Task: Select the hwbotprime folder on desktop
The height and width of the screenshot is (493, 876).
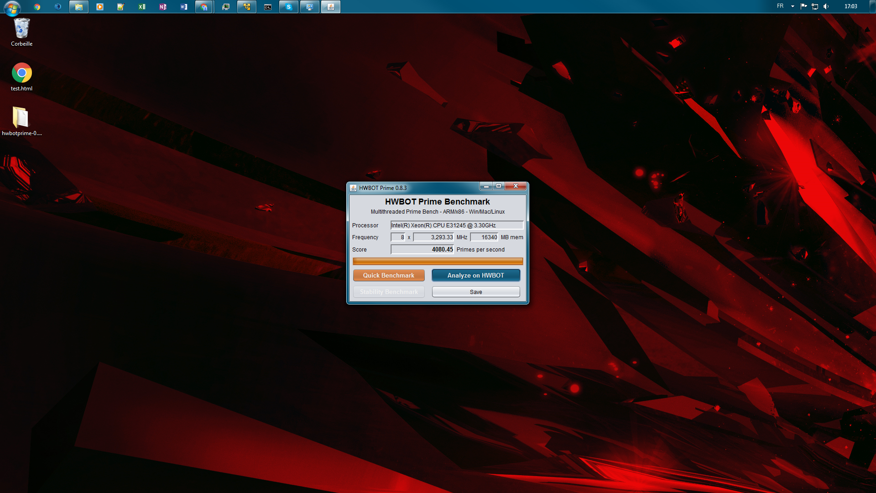Action: coord(21,121)
